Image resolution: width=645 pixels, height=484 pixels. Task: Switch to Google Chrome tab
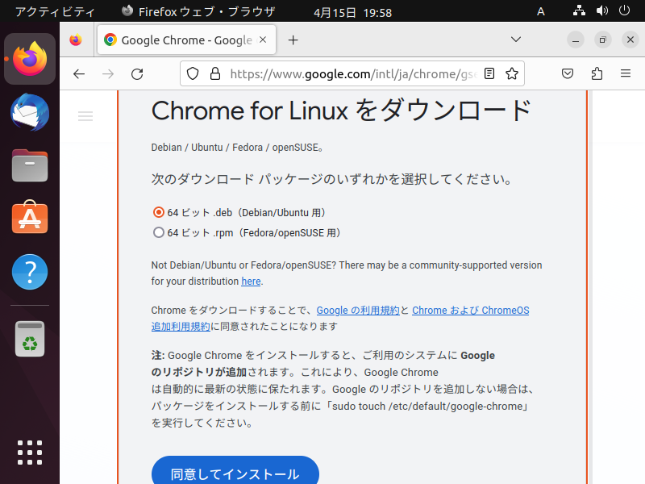[186, 40]
